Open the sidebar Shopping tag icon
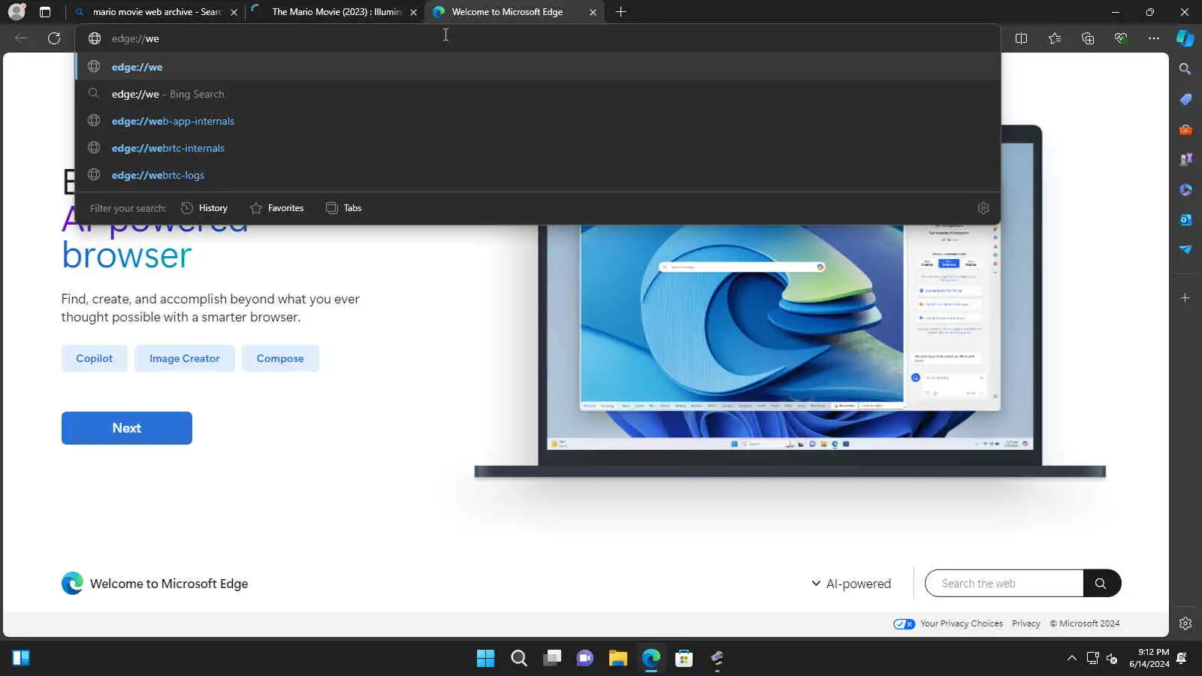Screen dimensions: 1202x676 click(1185, 99)
